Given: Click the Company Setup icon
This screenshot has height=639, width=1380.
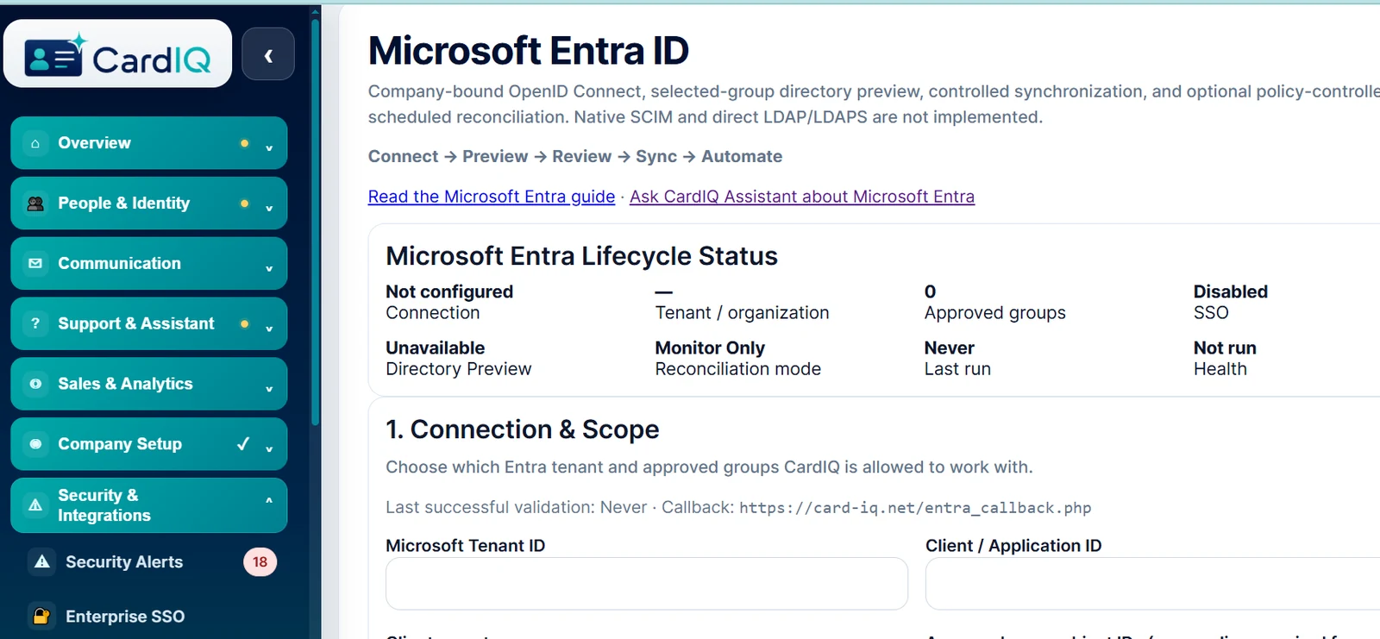Looking at the screenshot, I should (x=35, y=444).
